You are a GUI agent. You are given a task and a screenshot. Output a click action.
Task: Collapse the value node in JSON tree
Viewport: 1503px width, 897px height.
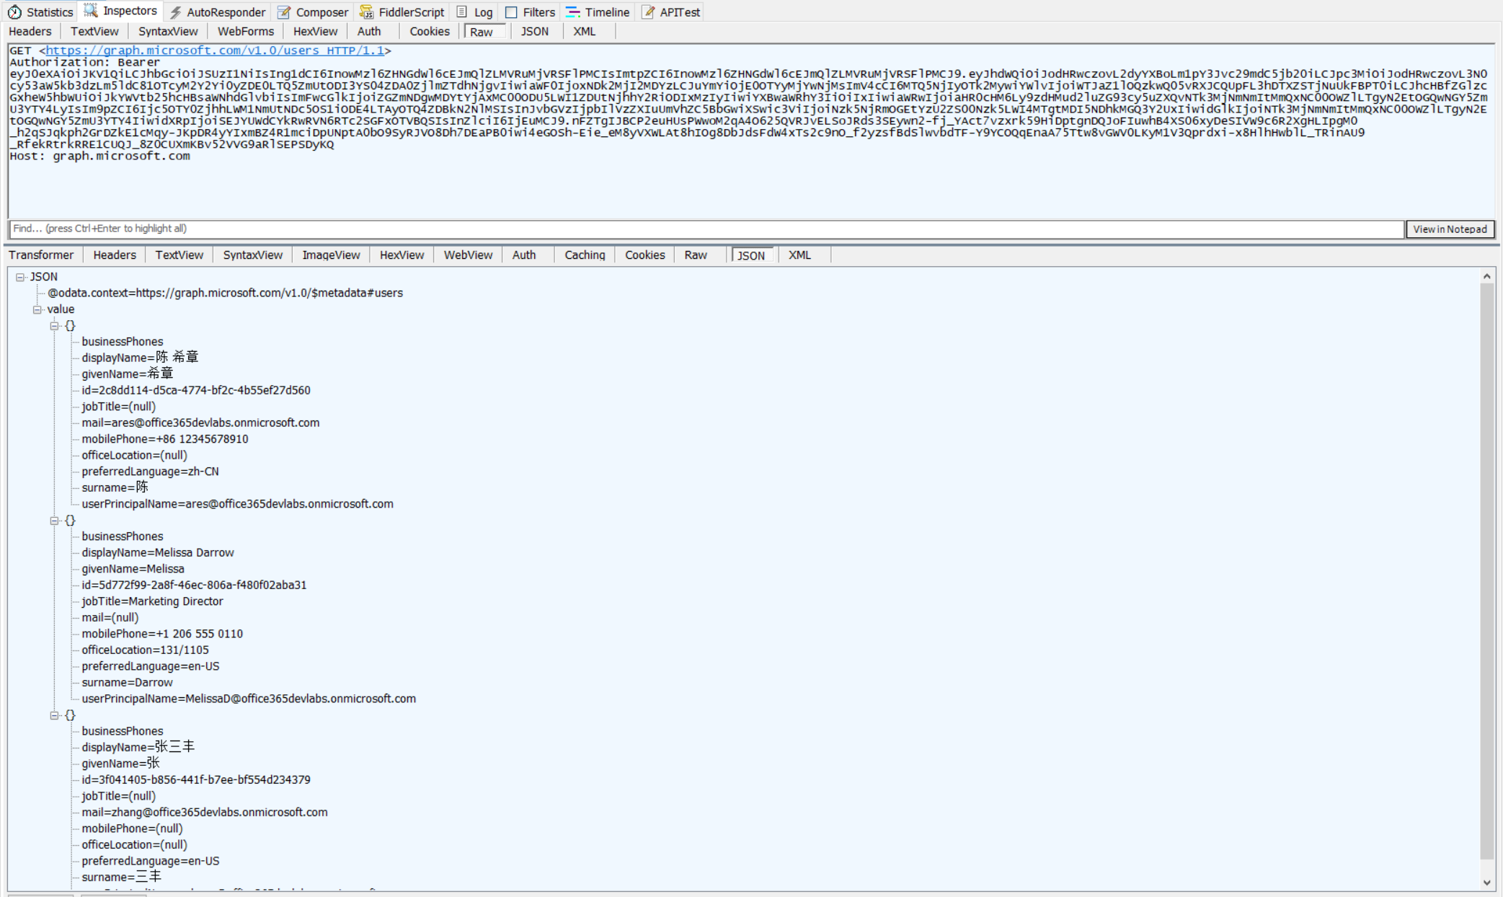(37, 309)
